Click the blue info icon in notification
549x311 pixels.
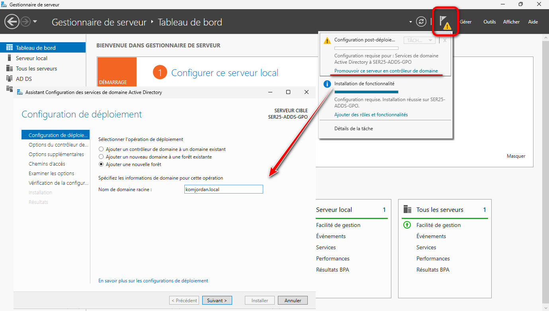(x=327, y=84)
